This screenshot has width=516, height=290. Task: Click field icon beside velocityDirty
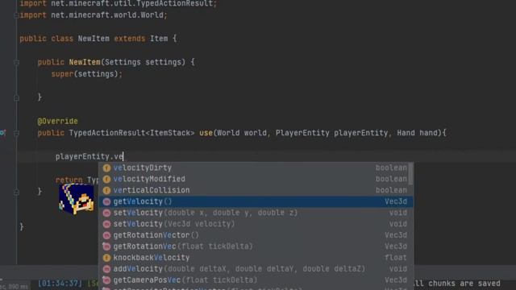point(106,168)
